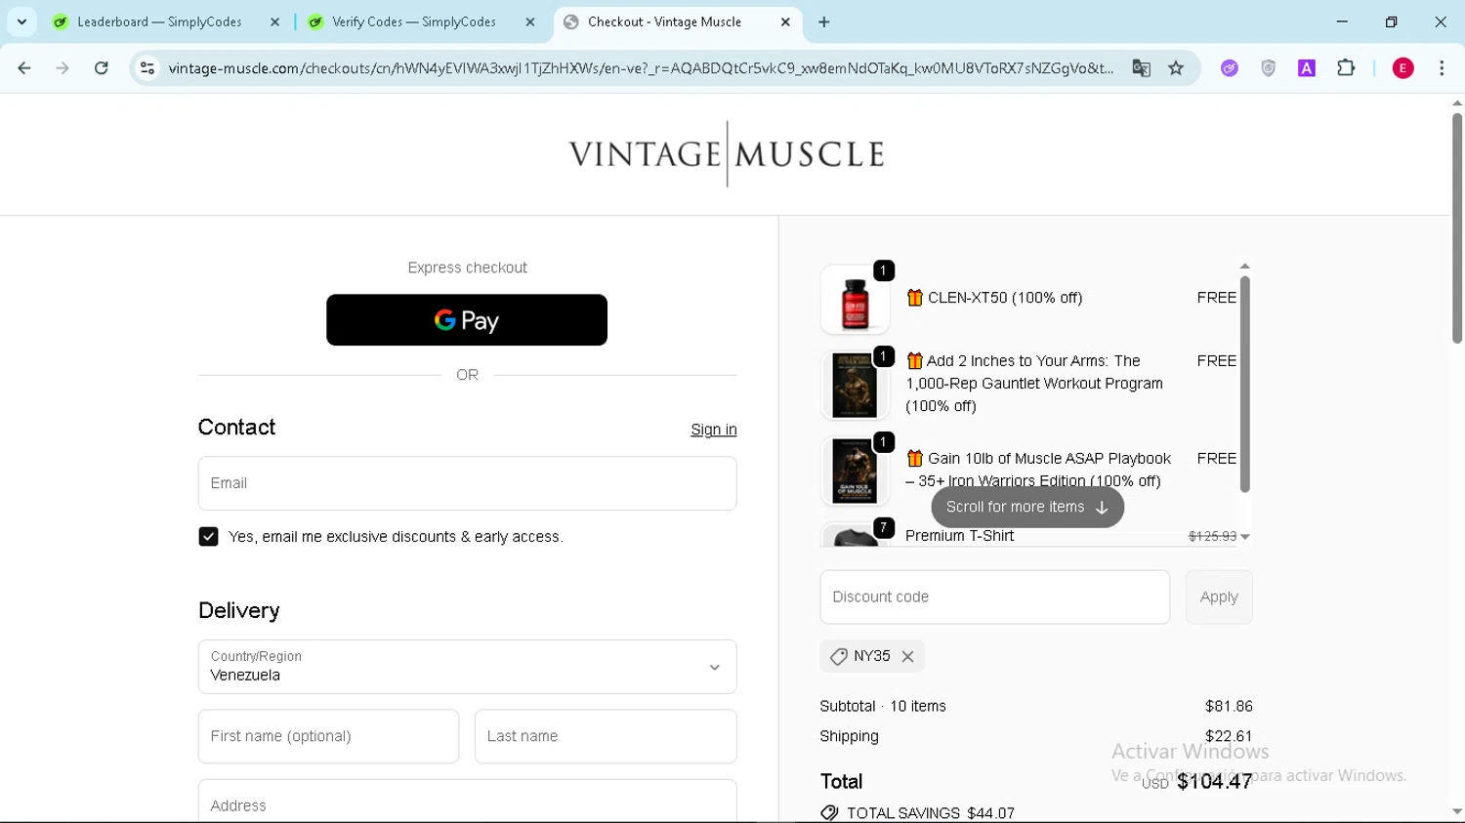Open the shield extension icon

1268,68
